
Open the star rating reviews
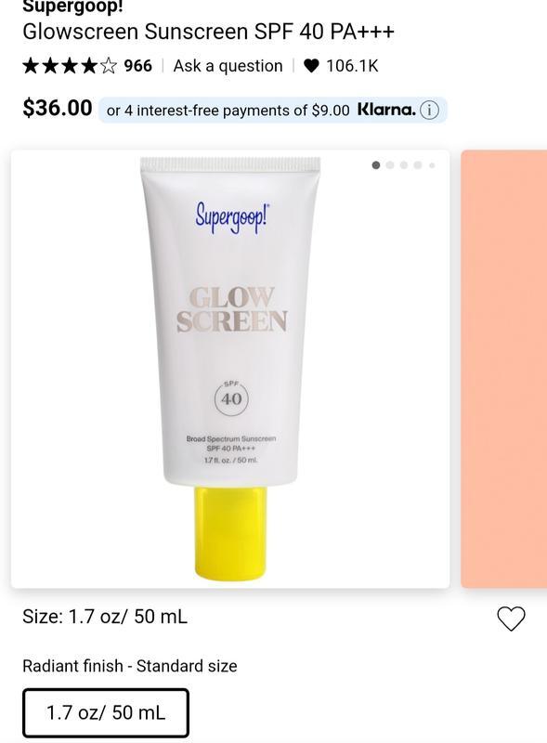(70, 66)
